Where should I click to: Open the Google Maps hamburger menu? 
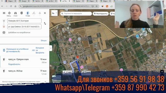coord(4,13)
